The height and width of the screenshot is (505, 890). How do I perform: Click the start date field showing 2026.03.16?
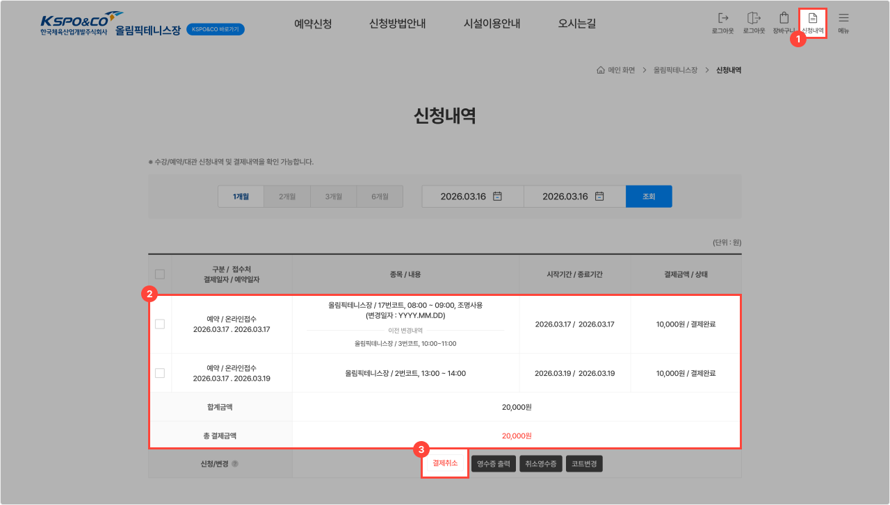click(473, 197)
